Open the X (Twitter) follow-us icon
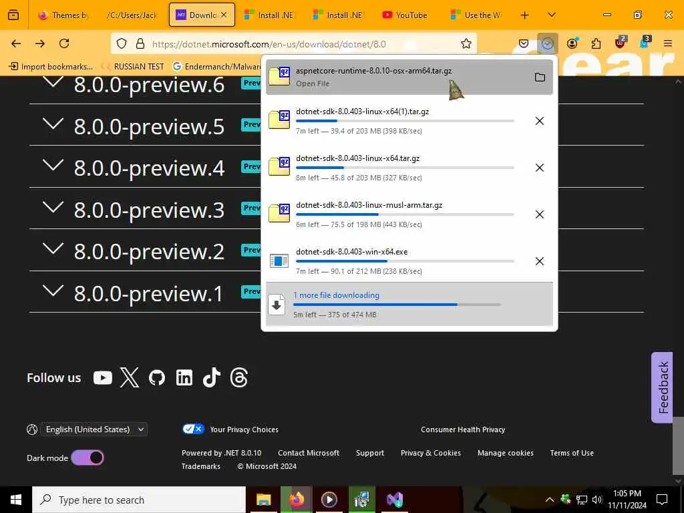The width and height of the screenshot is (684, 513). 130,377
